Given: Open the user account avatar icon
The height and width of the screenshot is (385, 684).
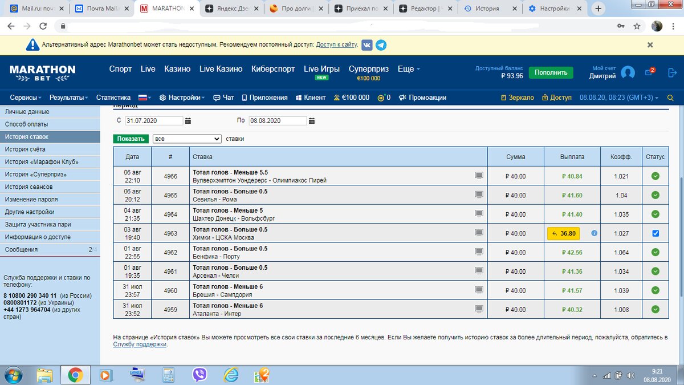Looking at the screenshot, I should (x=628, y=72).
